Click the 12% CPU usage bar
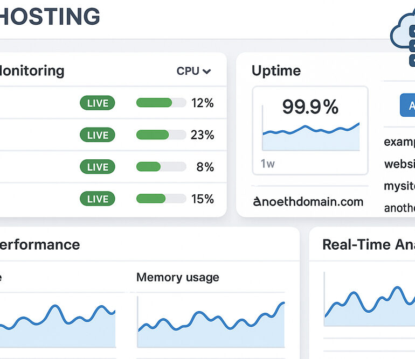The image size is (415, 359). pos(161,103)
